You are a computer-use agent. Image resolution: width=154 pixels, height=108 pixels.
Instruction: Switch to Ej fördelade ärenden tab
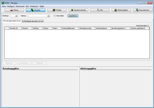33,21
